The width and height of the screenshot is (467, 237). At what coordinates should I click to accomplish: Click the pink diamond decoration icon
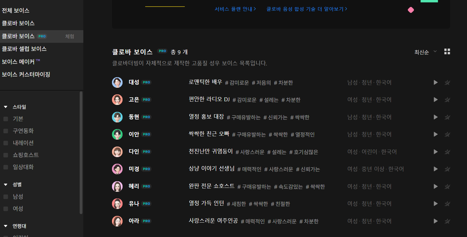click(411, 10)
